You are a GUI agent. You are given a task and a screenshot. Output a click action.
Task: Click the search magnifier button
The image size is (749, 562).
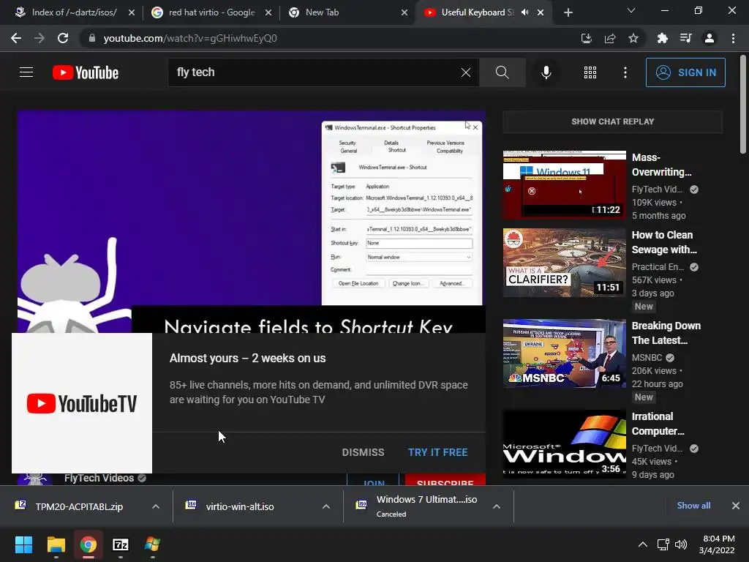coord(502,72)
